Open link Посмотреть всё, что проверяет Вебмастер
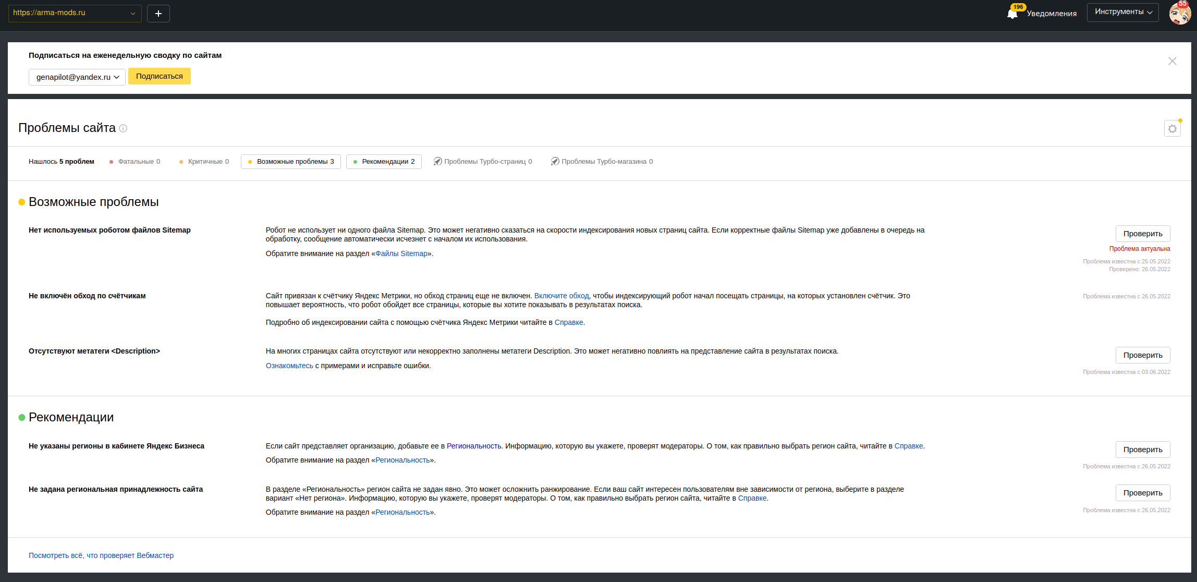The image size is (1197, 582). pyautogui.click(x=101, y=555)
